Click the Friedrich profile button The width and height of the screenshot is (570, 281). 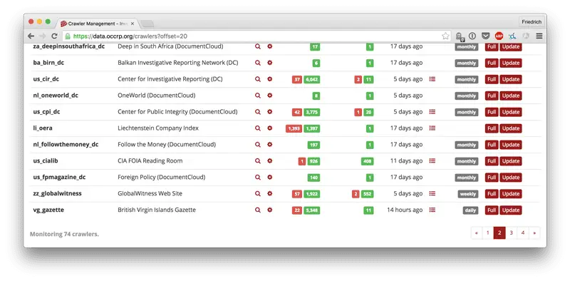(532, 22)
